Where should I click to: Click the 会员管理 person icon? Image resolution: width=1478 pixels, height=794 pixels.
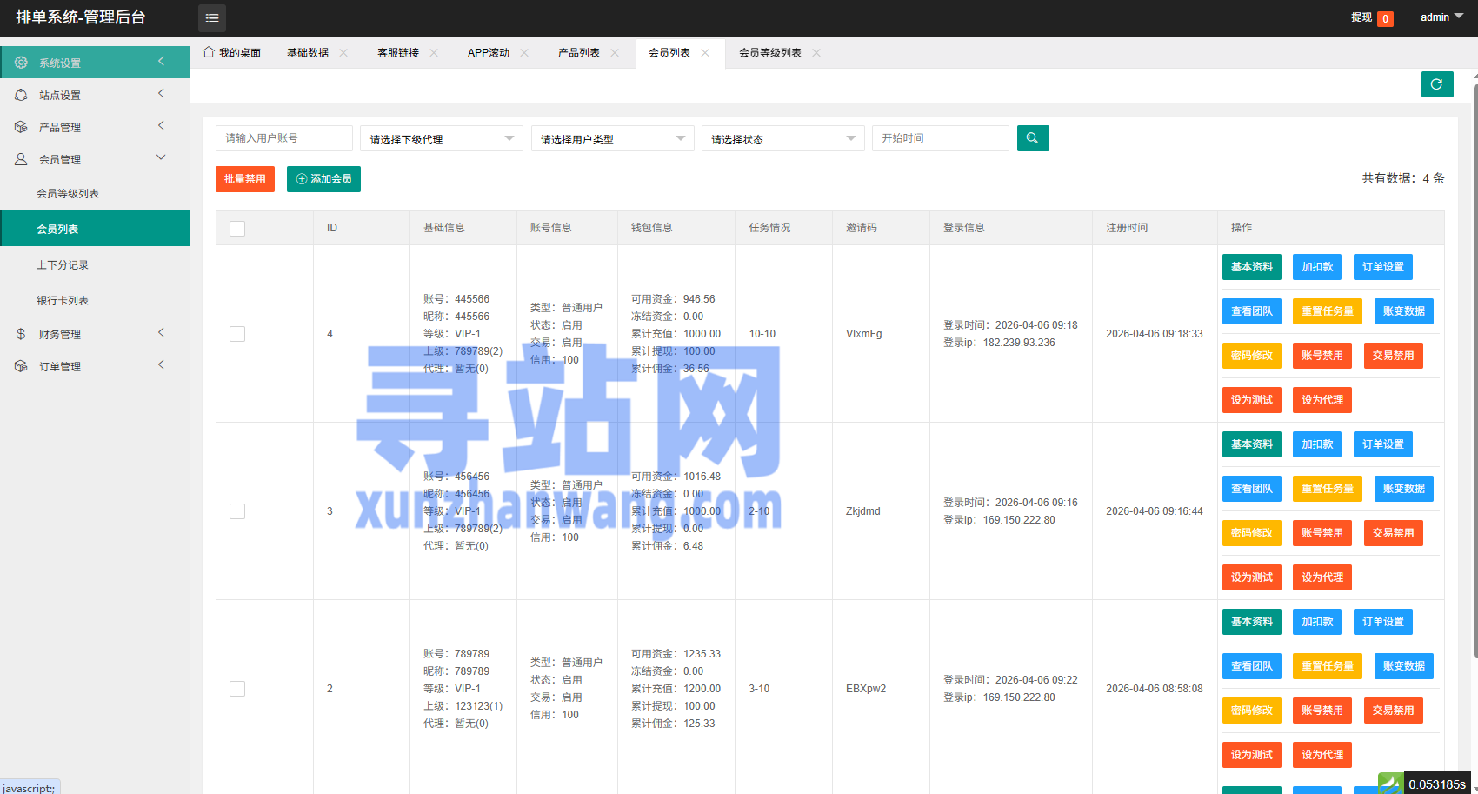click(21, 159)
